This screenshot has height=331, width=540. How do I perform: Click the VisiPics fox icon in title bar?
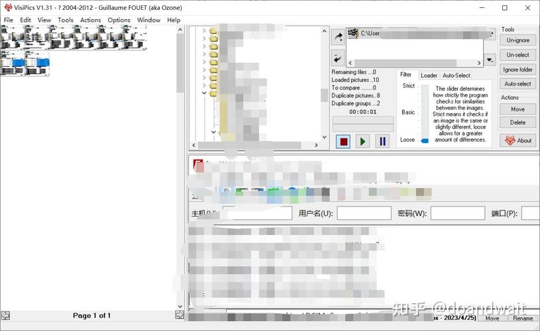(x=7, y=7)
